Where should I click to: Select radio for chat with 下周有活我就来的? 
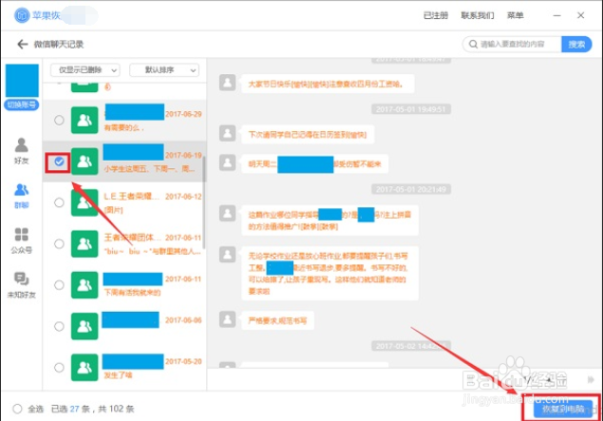59,285
